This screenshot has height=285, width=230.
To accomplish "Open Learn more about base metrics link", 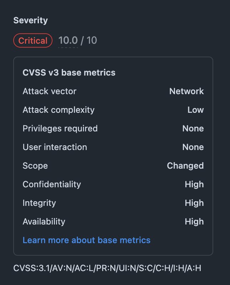I will [86, 240].
